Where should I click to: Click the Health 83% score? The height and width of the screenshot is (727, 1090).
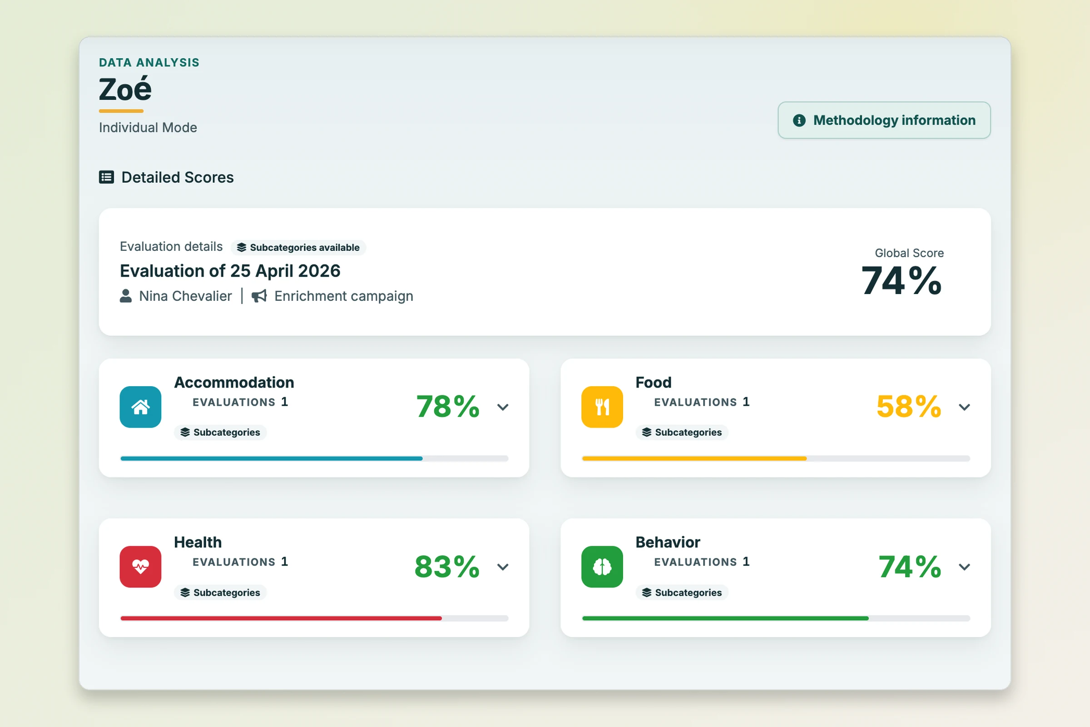pos(447,567)
